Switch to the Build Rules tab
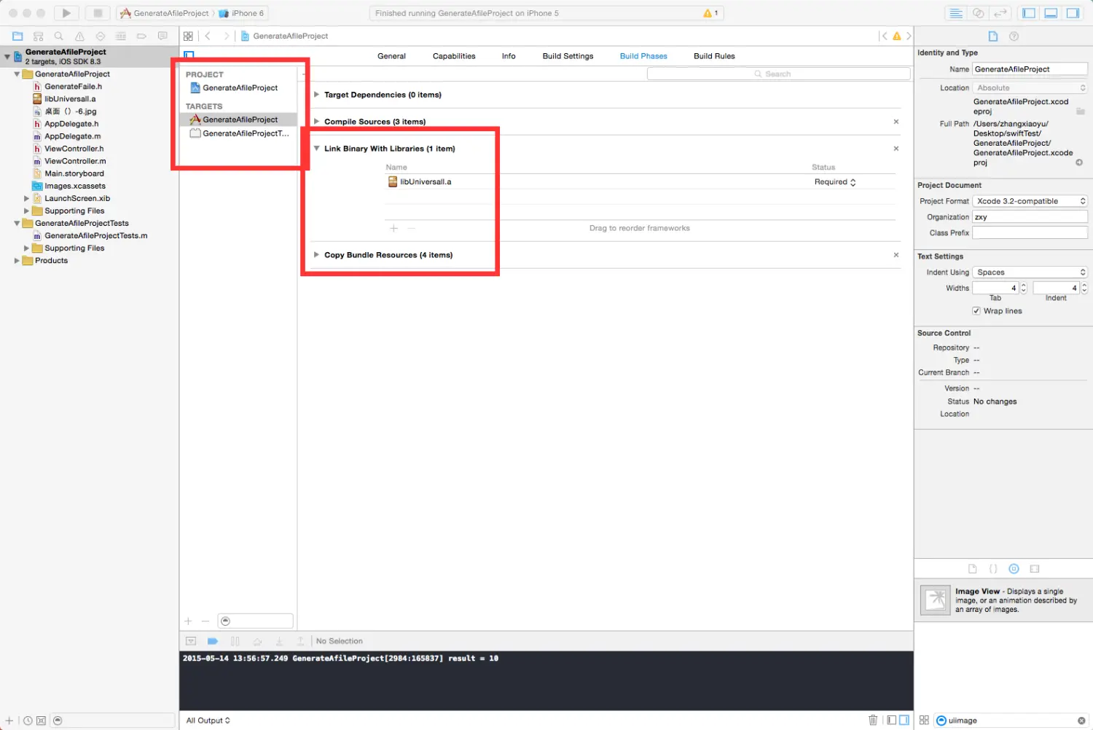This screenshot has height=730, width=1093. (x=714, y=56)
